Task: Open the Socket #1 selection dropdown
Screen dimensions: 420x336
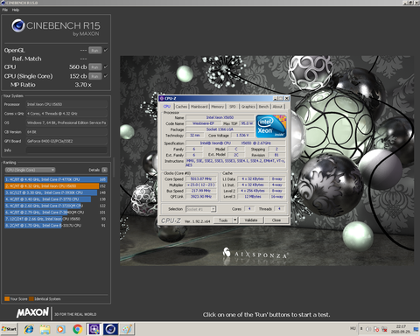Action: point(200,209)
